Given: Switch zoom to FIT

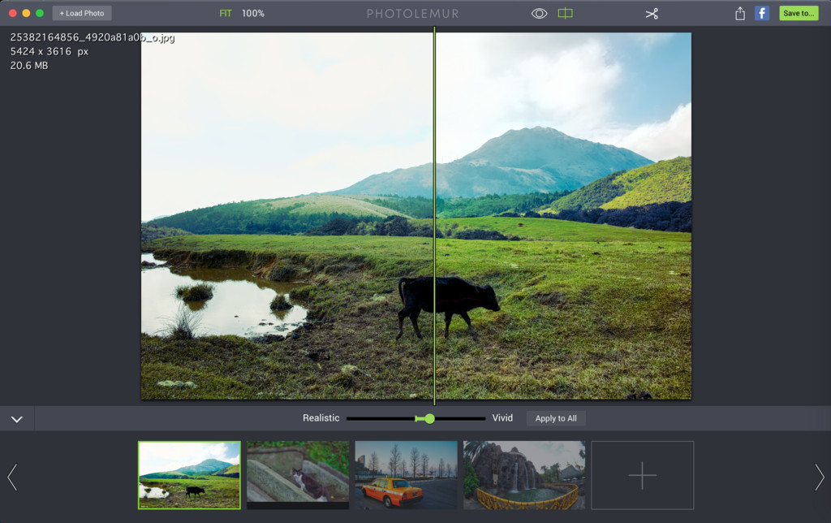Looking at the screenshot, I should (226, 13).
